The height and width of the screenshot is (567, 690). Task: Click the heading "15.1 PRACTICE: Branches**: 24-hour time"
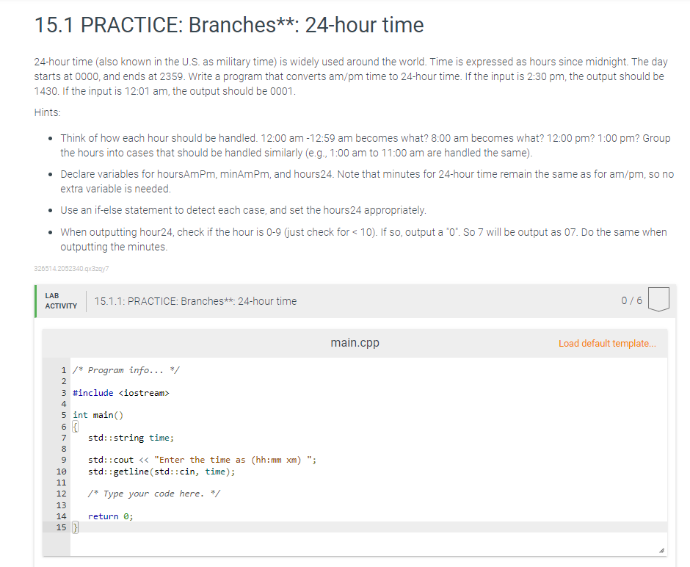point(228,24)
